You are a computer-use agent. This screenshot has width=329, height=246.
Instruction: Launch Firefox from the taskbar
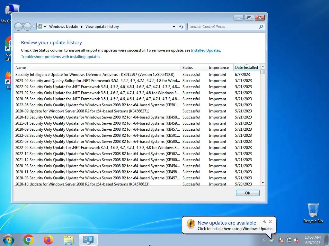(x=48, y=240)
